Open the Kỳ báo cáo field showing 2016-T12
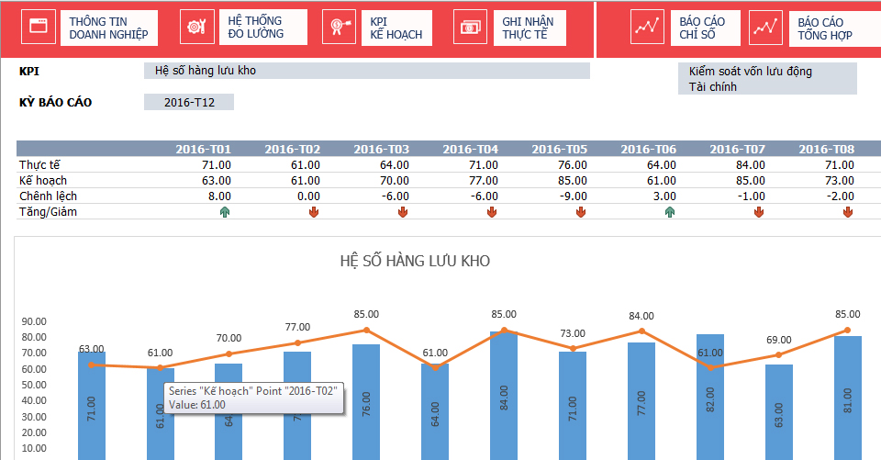The width and height of the screenshot is (881, 460). click(189, 102)
